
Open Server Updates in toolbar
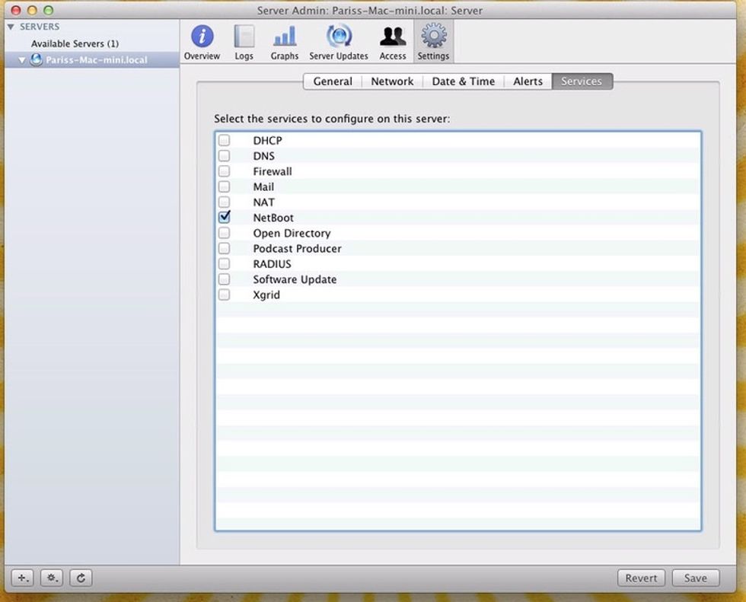point(339,42)
